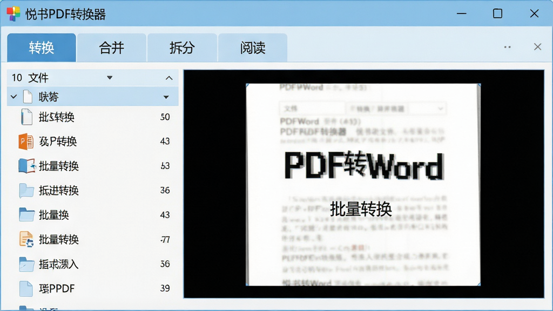This screenshot has width=553, height=311.
Task: Select the 振进转换 list row
Action: pyautogui.click(x=93, y=191)
